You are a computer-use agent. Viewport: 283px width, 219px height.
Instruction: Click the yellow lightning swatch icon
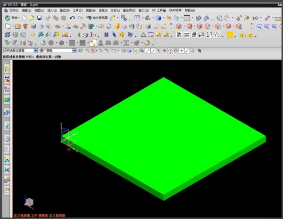pyautogui.click(x=230, y=34)
